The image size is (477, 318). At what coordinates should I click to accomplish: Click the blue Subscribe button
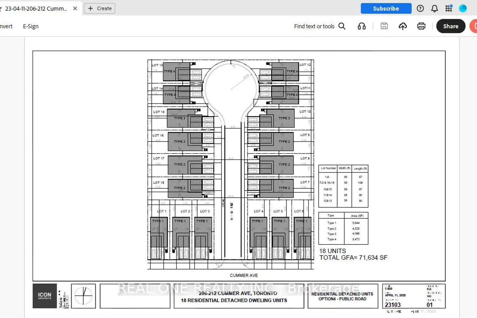tap(386, 9)
